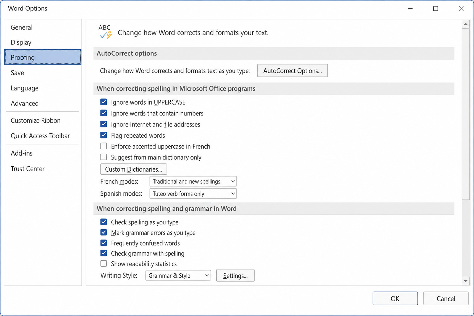
Task: Click the scrollbar up arrow
Action: 466,24
